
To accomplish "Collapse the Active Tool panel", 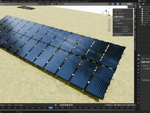I will [114, 10].
